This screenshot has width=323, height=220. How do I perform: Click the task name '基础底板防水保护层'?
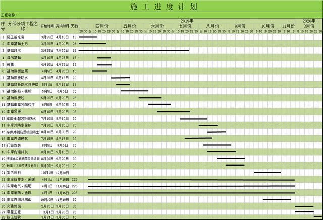point(23,85)
